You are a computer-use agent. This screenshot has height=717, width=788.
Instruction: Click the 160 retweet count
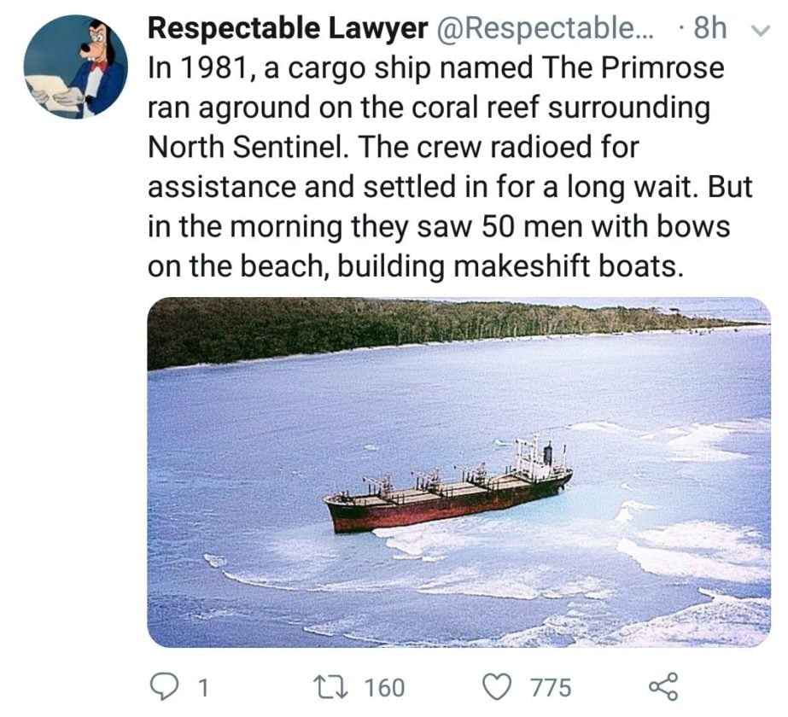pyautogui.click(x=384, y=687)
